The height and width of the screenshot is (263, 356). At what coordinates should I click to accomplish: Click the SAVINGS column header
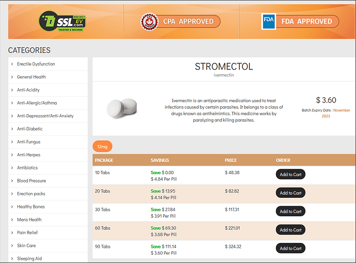160,160
